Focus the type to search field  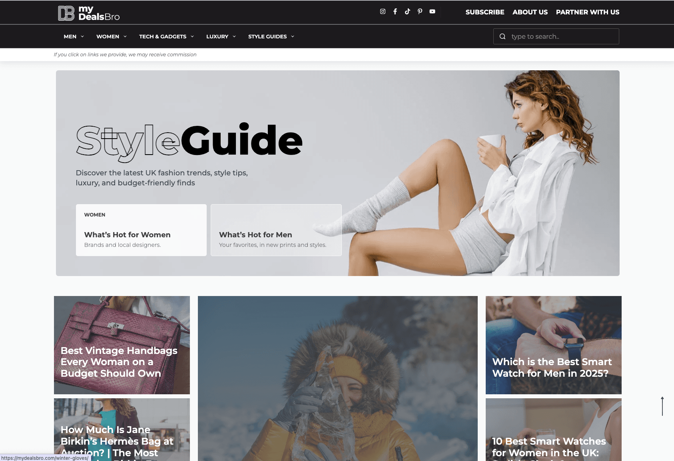tap(562, 36)
